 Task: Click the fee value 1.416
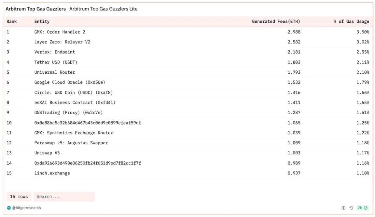[x=294, y=92]
